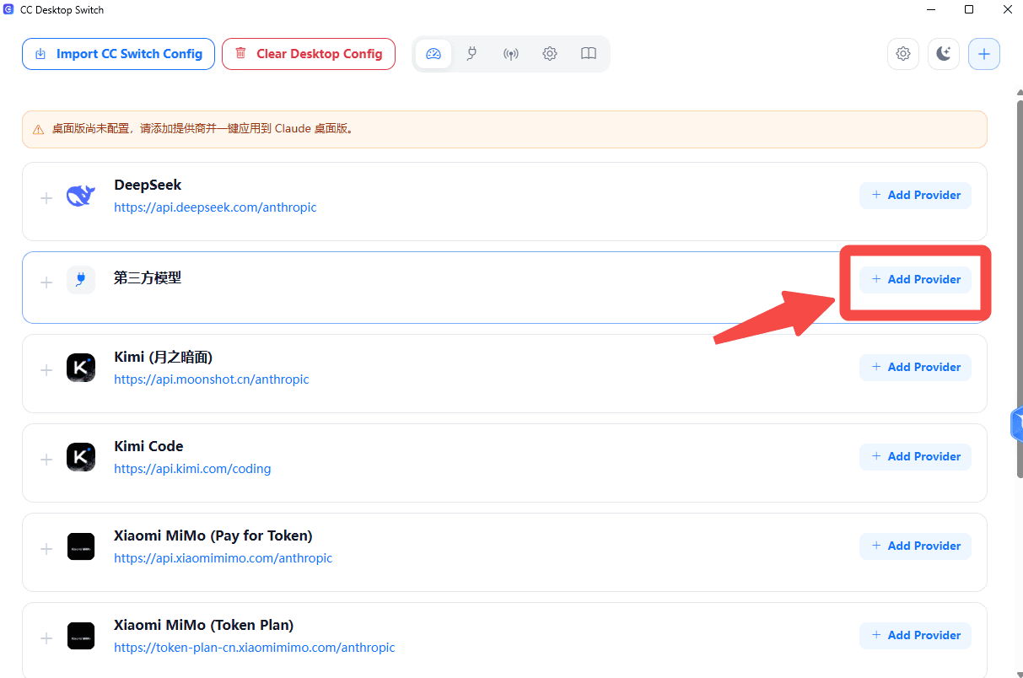Click the 桌面版尚未配置 notice text

click(x=204, y=129)
